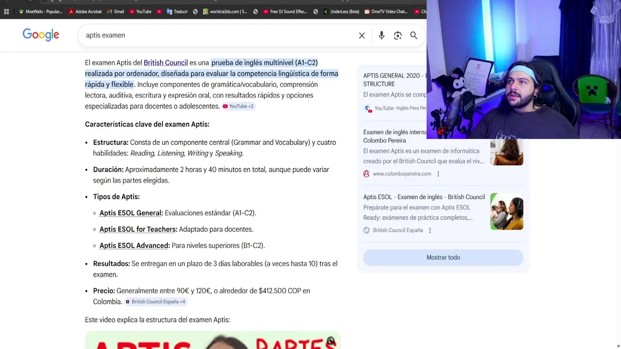Play the Aptis structure video thumbnail
621x349 pixels.
(x=212, y=340)
